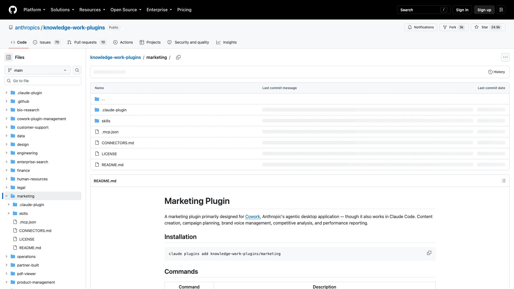Click the skills folder icon in table
Viewport: 514px width, 289px height.
97,121
